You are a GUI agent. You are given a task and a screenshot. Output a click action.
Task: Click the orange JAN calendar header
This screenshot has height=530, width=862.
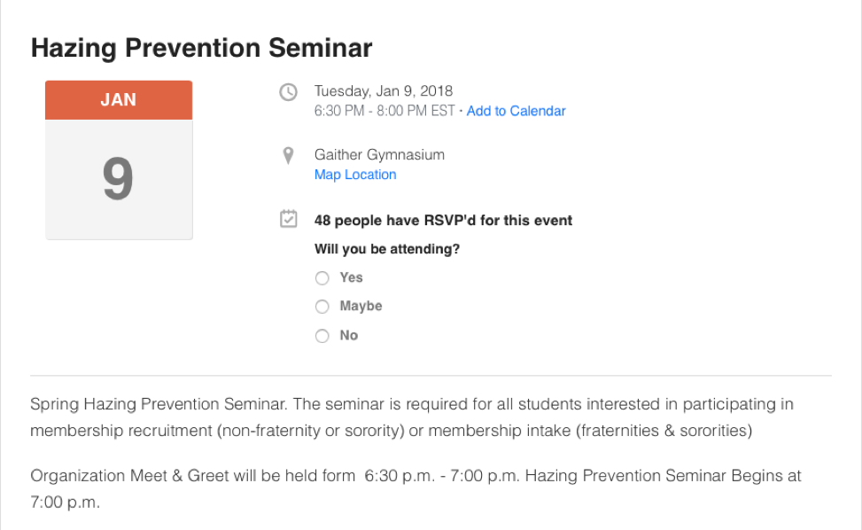(x=119, y=100)
